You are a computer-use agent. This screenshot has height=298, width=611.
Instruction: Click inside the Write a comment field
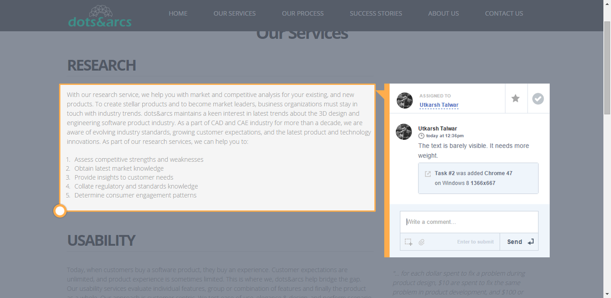[468, 221]
